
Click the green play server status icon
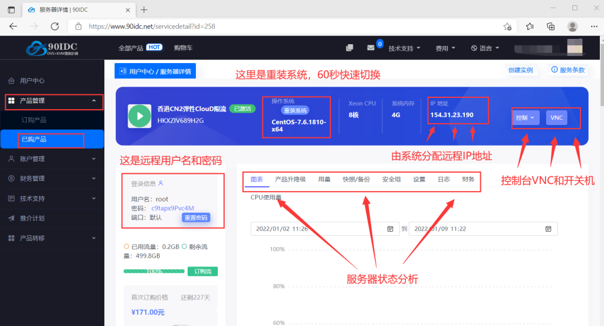(x=140, y=116)
